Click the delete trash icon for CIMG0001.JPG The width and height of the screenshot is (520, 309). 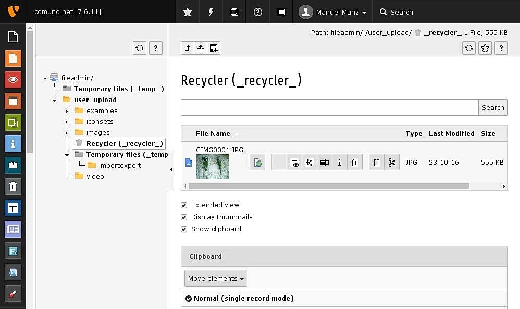tap(355, 163)
